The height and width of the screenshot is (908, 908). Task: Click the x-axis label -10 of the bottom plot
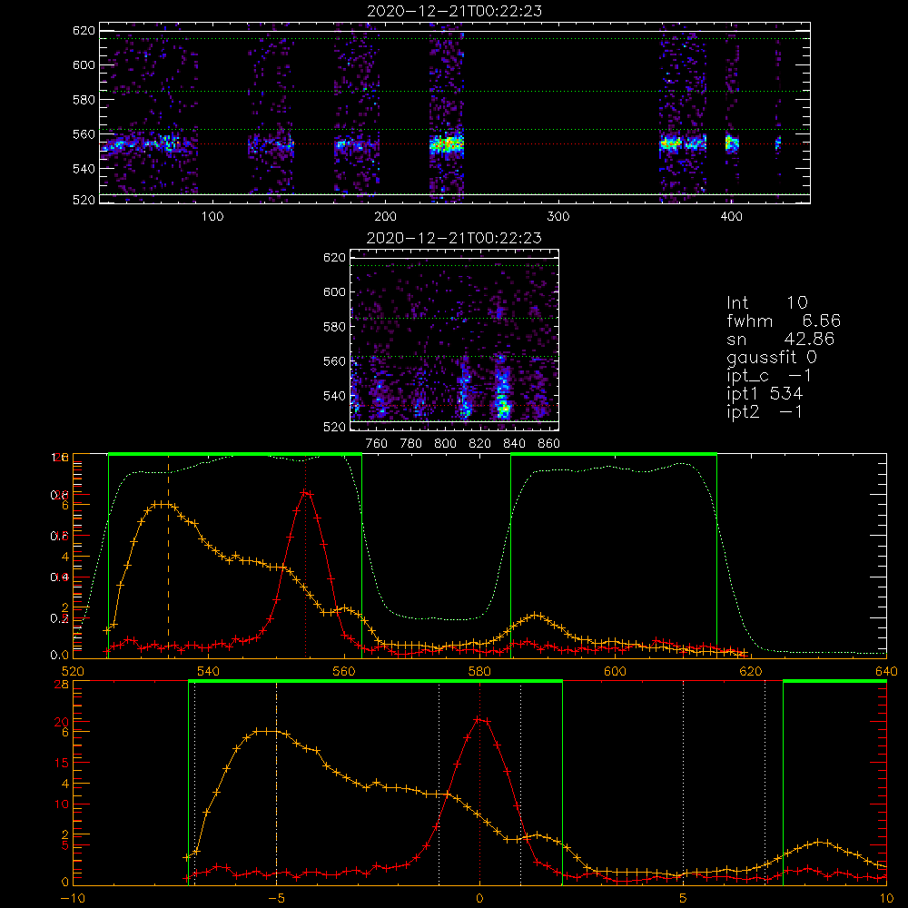click(x=73, y=899)
